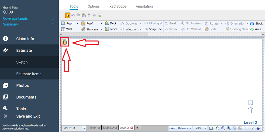The image size is (265, 132).
Task: Choose the Deck tool
Action: click(111, 23)
